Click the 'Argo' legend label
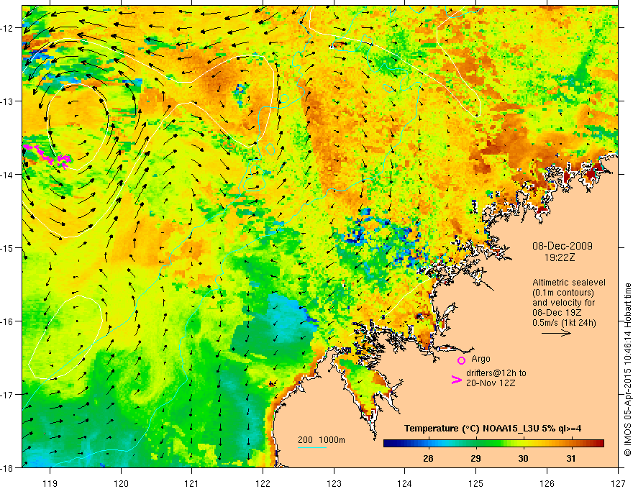The height and width of the screenshot is (489, 633). [x=481, y=359]
